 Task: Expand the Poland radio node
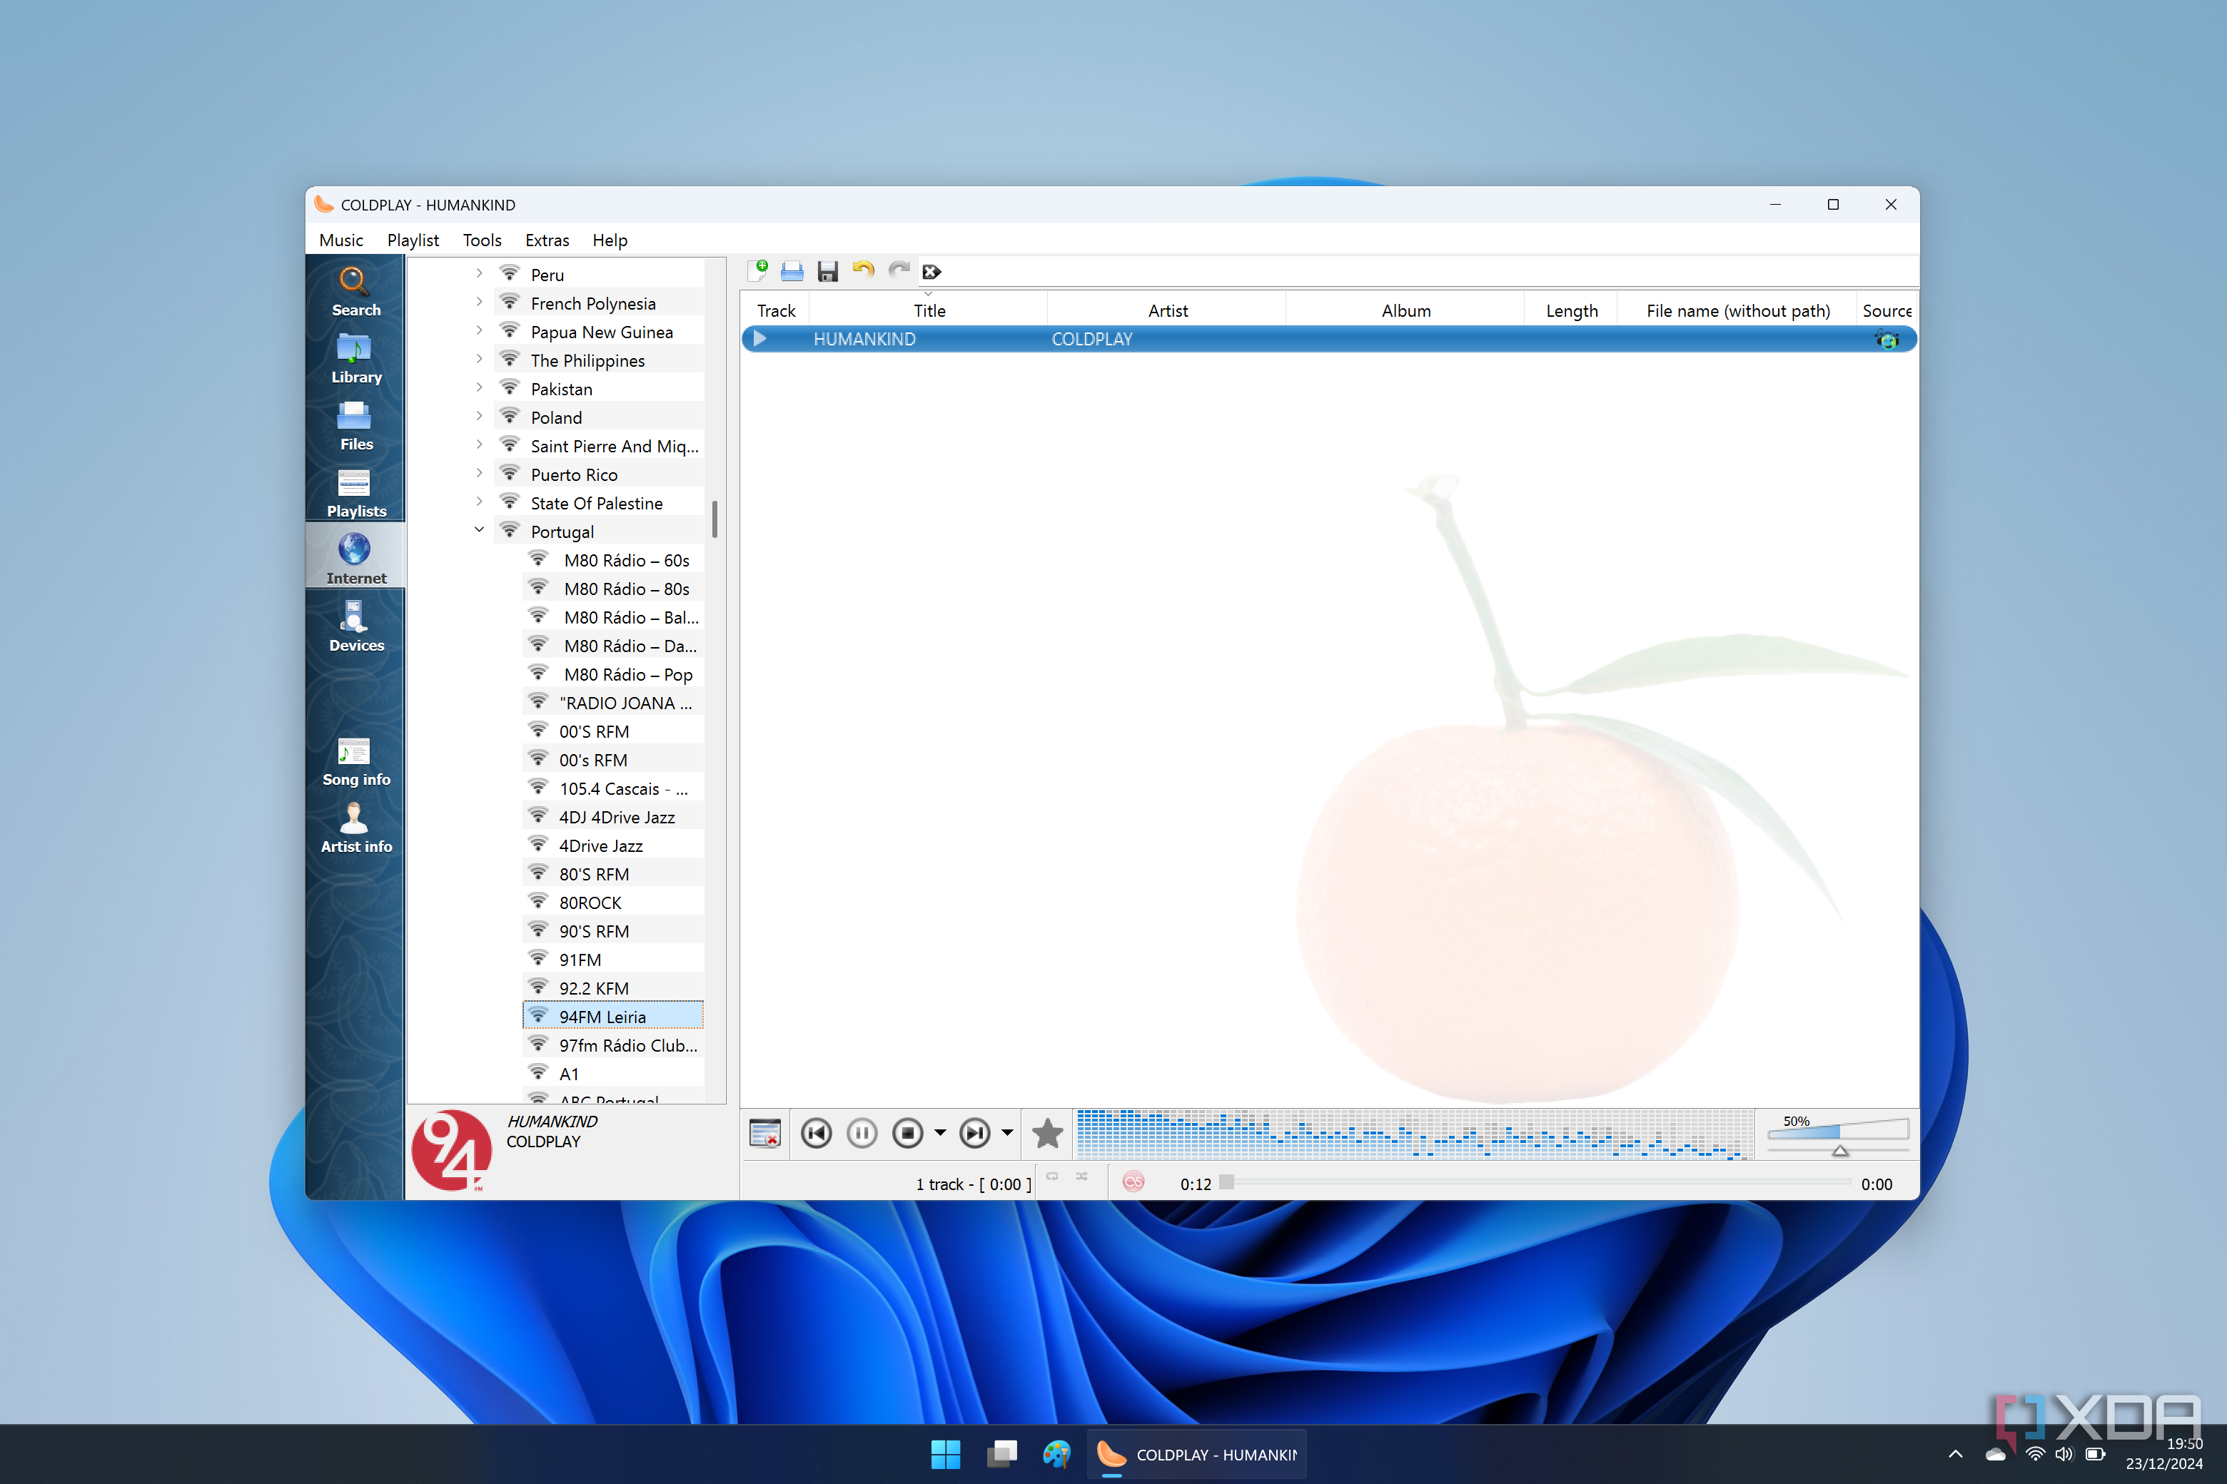[x=479, y=417]
